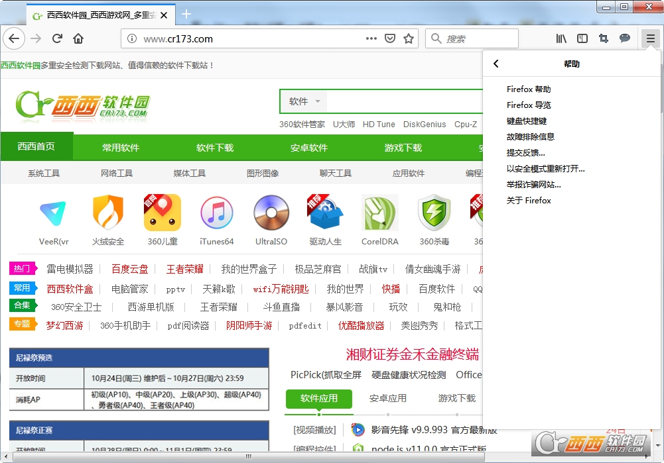This screenshot has width=664, height=463.
Task: Click the forward navigation arrow
Action: [x=36, y=39]
